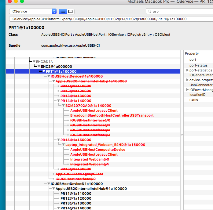The height and width of the screenshot is (210, 213).
Task: Collapse the EHC2@1A tree node
Action: [x=34, y=62]
